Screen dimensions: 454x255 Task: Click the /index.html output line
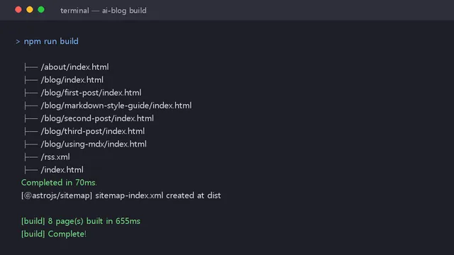point(54,170)
